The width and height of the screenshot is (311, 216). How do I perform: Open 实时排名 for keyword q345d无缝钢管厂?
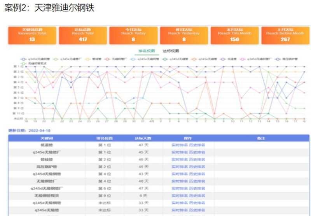pos(180,188)
